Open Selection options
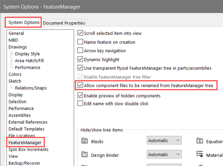 pyautogui.click(x=17, y=102)
